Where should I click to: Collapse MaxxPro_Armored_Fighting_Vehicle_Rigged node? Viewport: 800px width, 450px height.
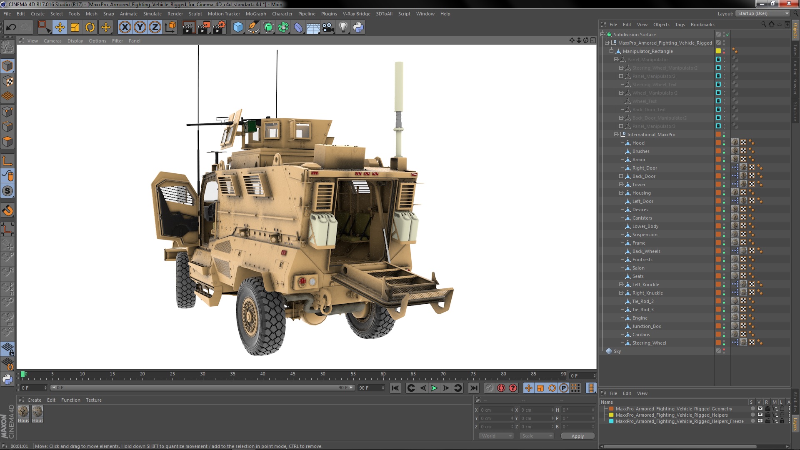click(607, 43)
